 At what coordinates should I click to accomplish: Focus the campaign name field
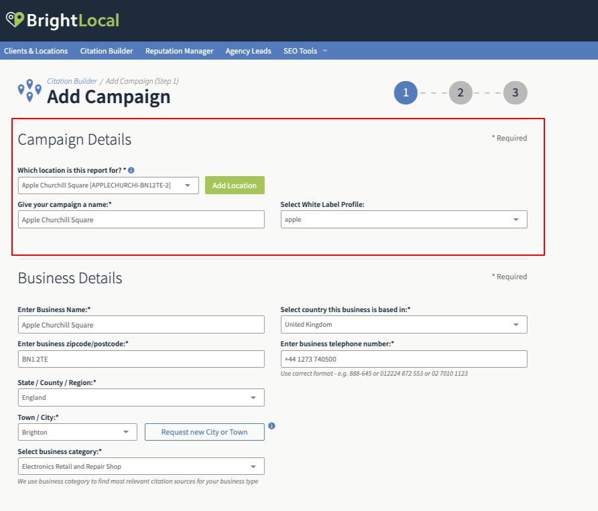[x=141, y=220]
